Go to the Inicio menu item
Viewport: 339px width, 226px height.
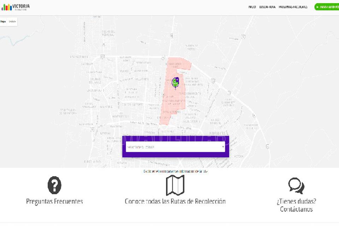(252, 7)
